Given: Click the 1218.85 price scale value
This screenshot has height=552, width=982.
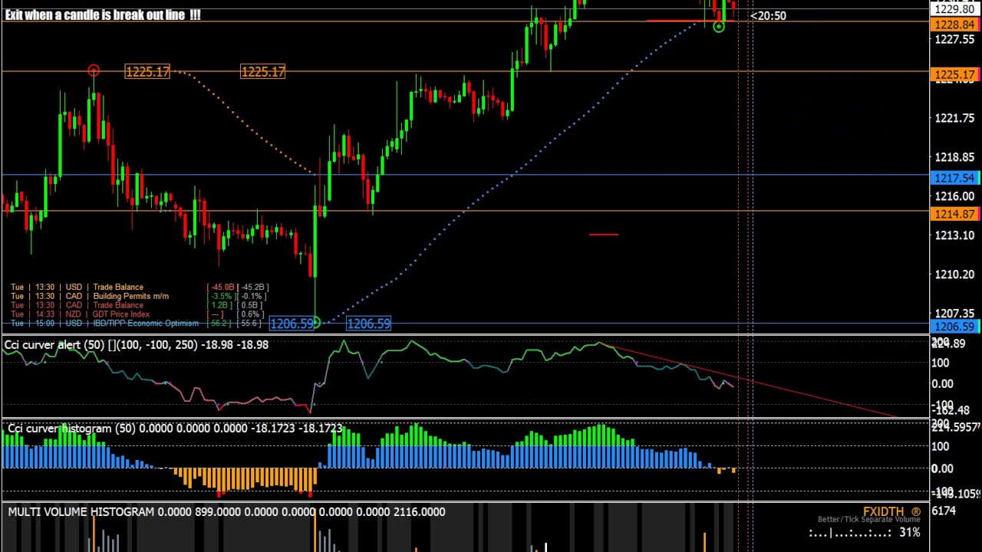Looking at the screenshot, I should pyautogui.click(x=954, y=157).
